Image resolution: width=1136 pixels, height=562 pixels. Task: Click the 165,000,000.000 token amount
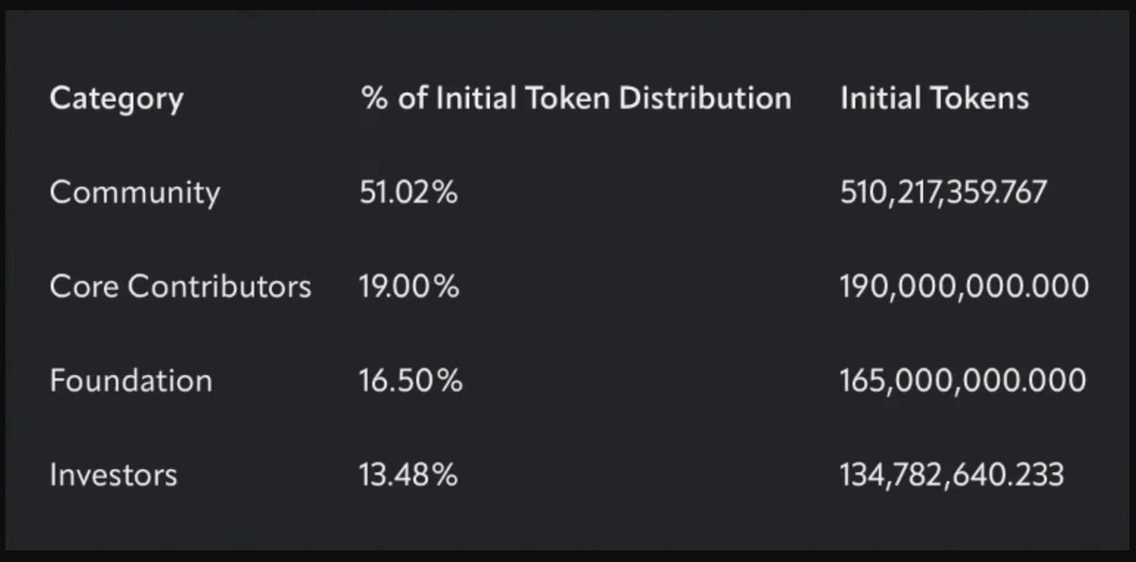coord(963,381)
